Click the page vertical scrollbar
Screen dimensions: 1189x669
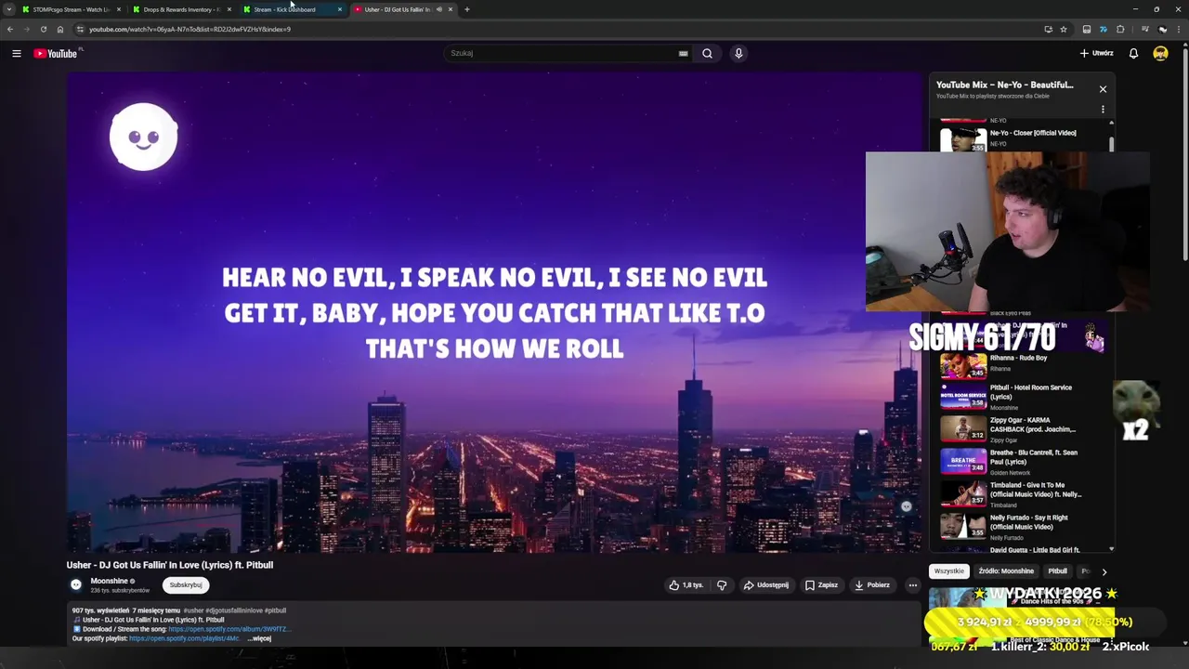click(1185, 153)
